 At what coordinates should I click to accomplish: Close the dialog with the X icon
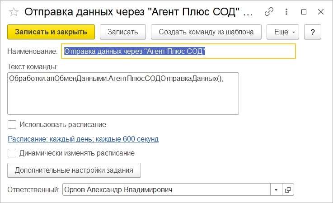pos(321,12)
